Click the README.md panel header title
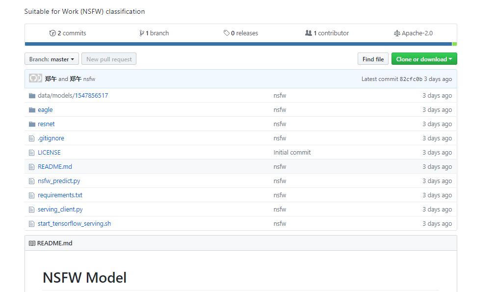The image size is (496, 292). coord(55,243)
